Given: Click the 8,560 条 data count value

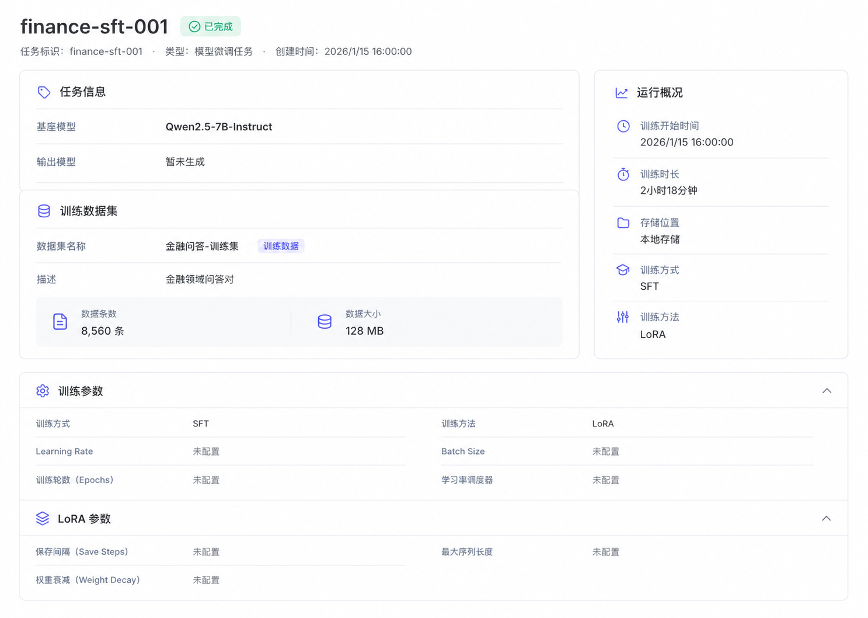Looking at the screenshot, I should (x=103, y=331).
